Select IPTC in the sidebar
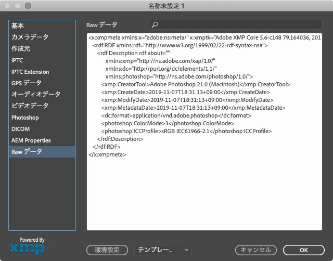Viewport: 333px width, 261px height. 42,60
